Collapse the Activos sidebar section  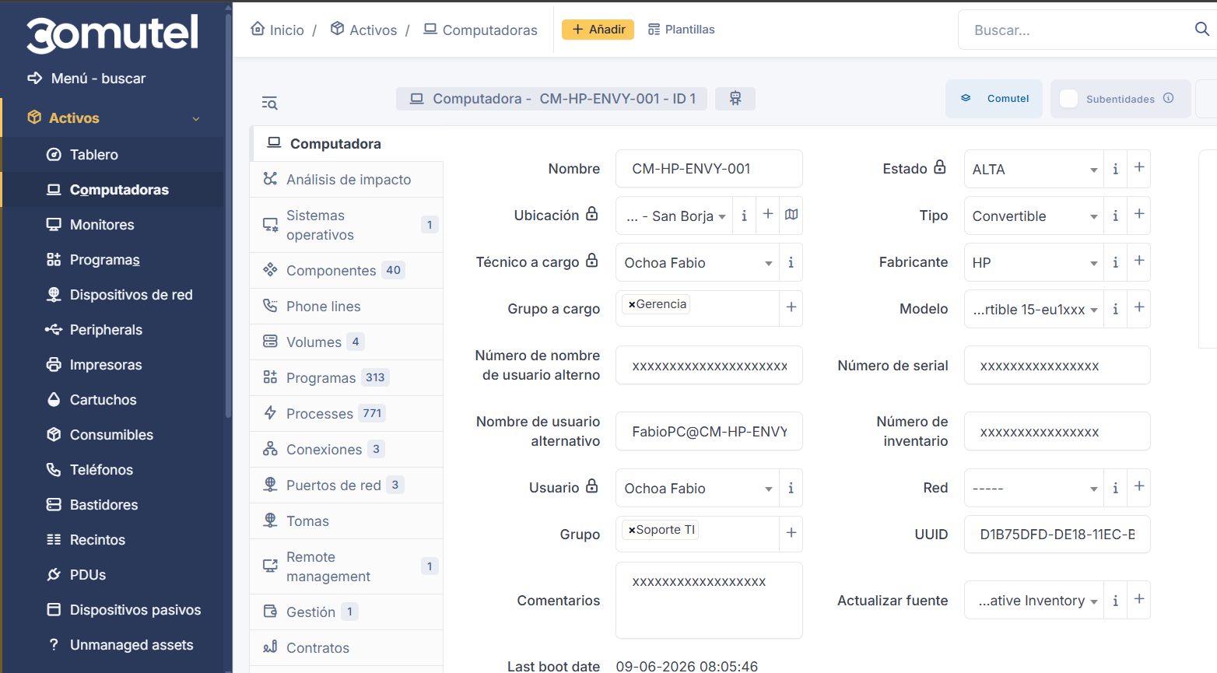coord(113,117)
